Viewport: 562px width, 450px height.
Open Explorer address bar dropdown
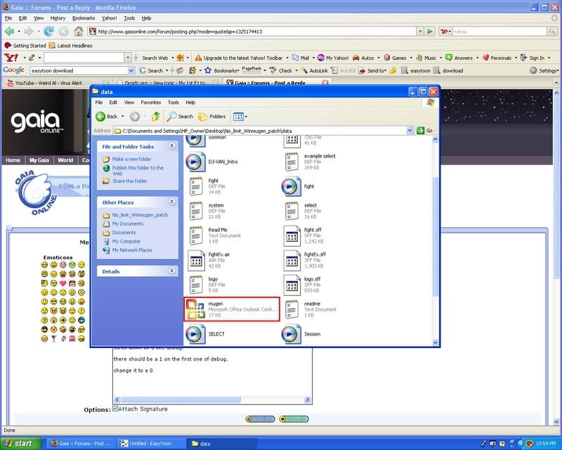[x=410, y=131]
